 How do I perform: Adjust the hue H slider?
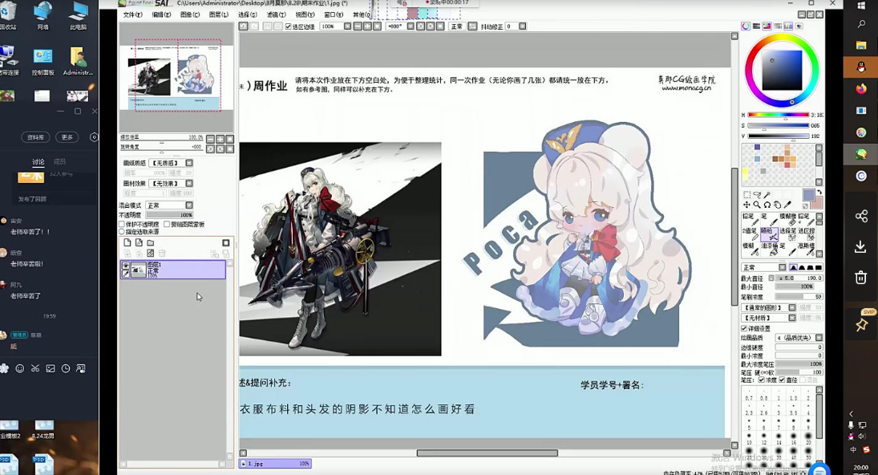(x=779, y=116)
